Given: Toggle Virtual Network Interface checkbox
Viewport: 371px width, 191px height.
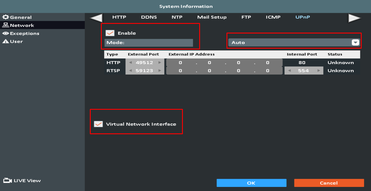Looking at the screenshot, I should [x=98, y=124].
